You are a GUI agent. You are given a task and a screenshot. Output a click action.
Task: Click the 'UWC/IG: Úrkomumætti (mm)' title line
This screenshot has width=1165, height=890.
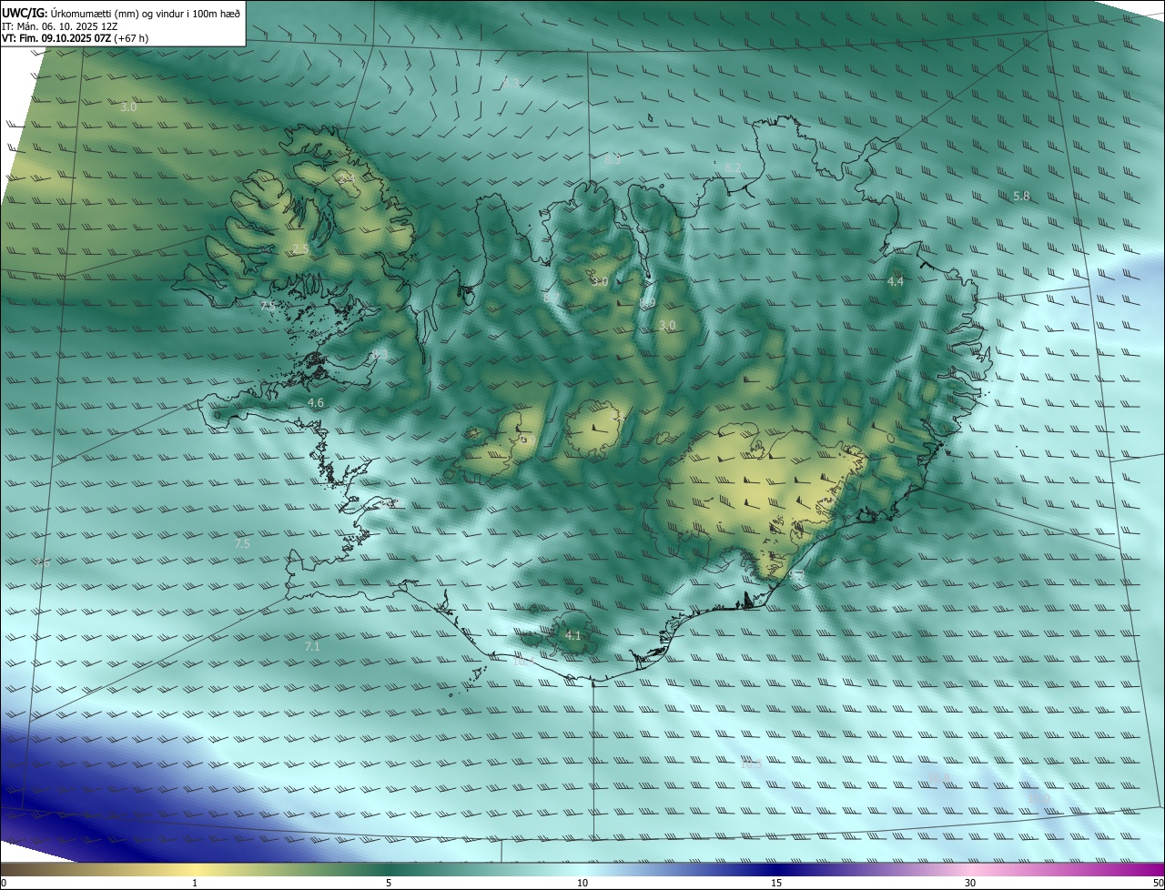tap(121, 13)
